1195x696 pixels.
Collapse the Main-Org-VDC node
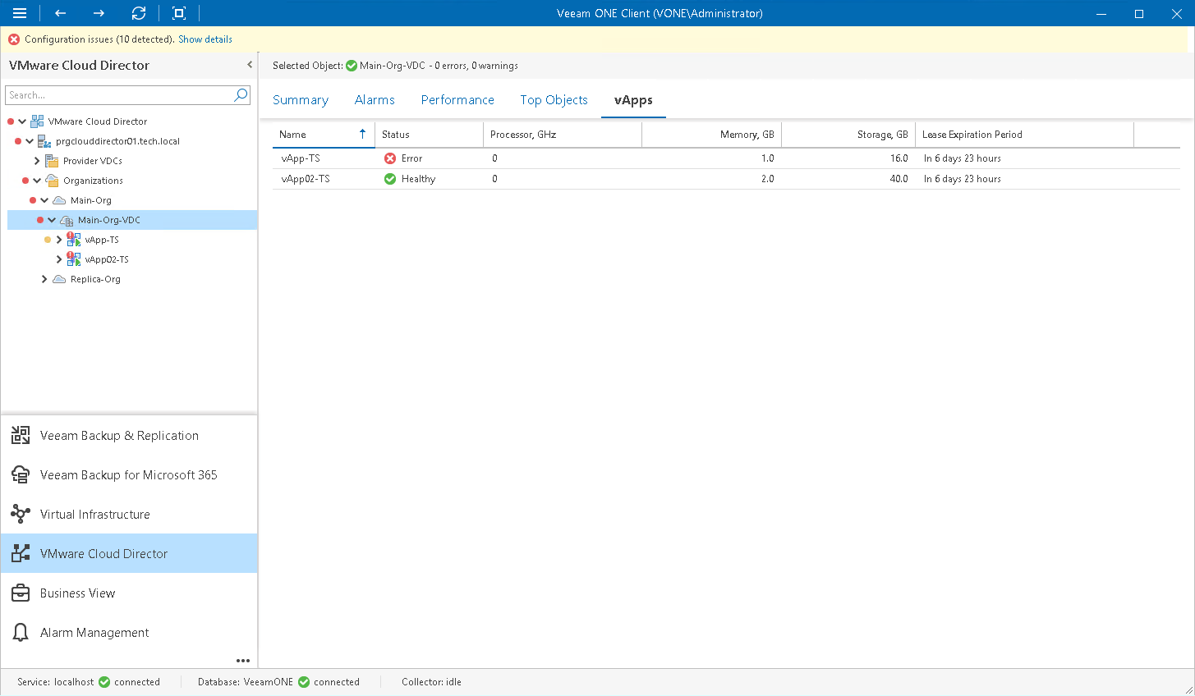52,220
